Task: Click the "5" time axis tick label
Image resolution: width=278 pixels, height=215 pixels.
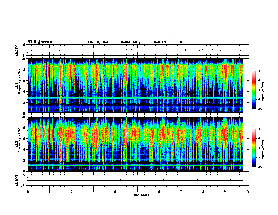Action: click(137, 192)
